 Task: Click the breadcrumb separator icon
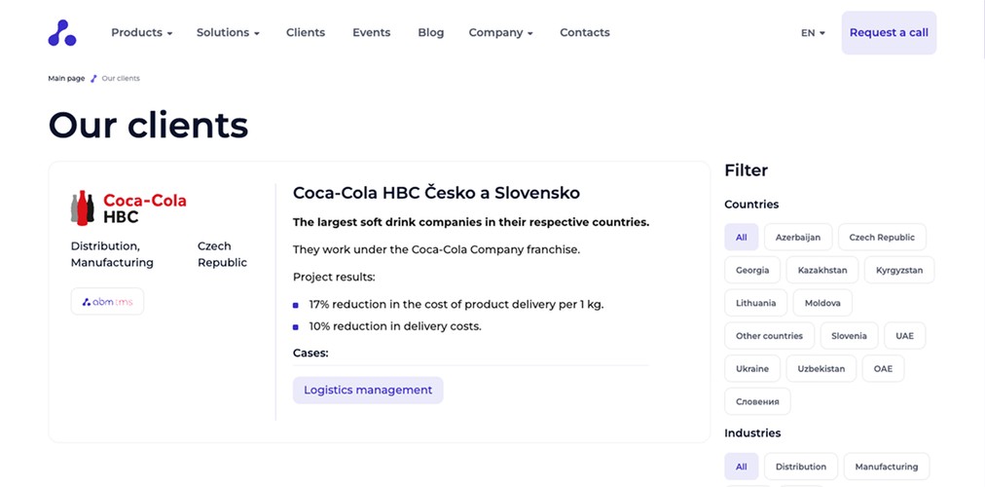[93, 79]
